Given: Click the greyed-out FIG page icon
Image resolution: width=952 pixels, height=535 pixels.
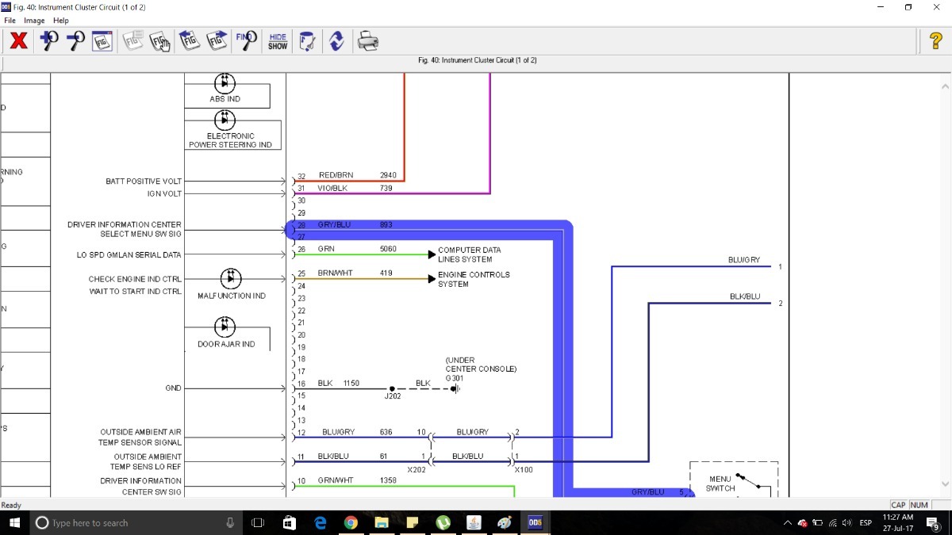Looking at the screenshot, I should coord(133,40).
